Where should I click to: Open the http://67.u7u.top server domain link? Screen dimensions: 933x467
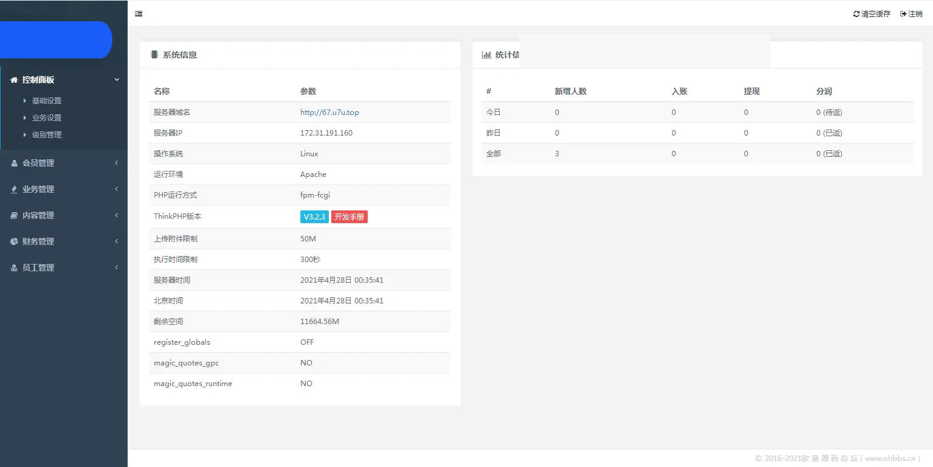coord(329,112)
